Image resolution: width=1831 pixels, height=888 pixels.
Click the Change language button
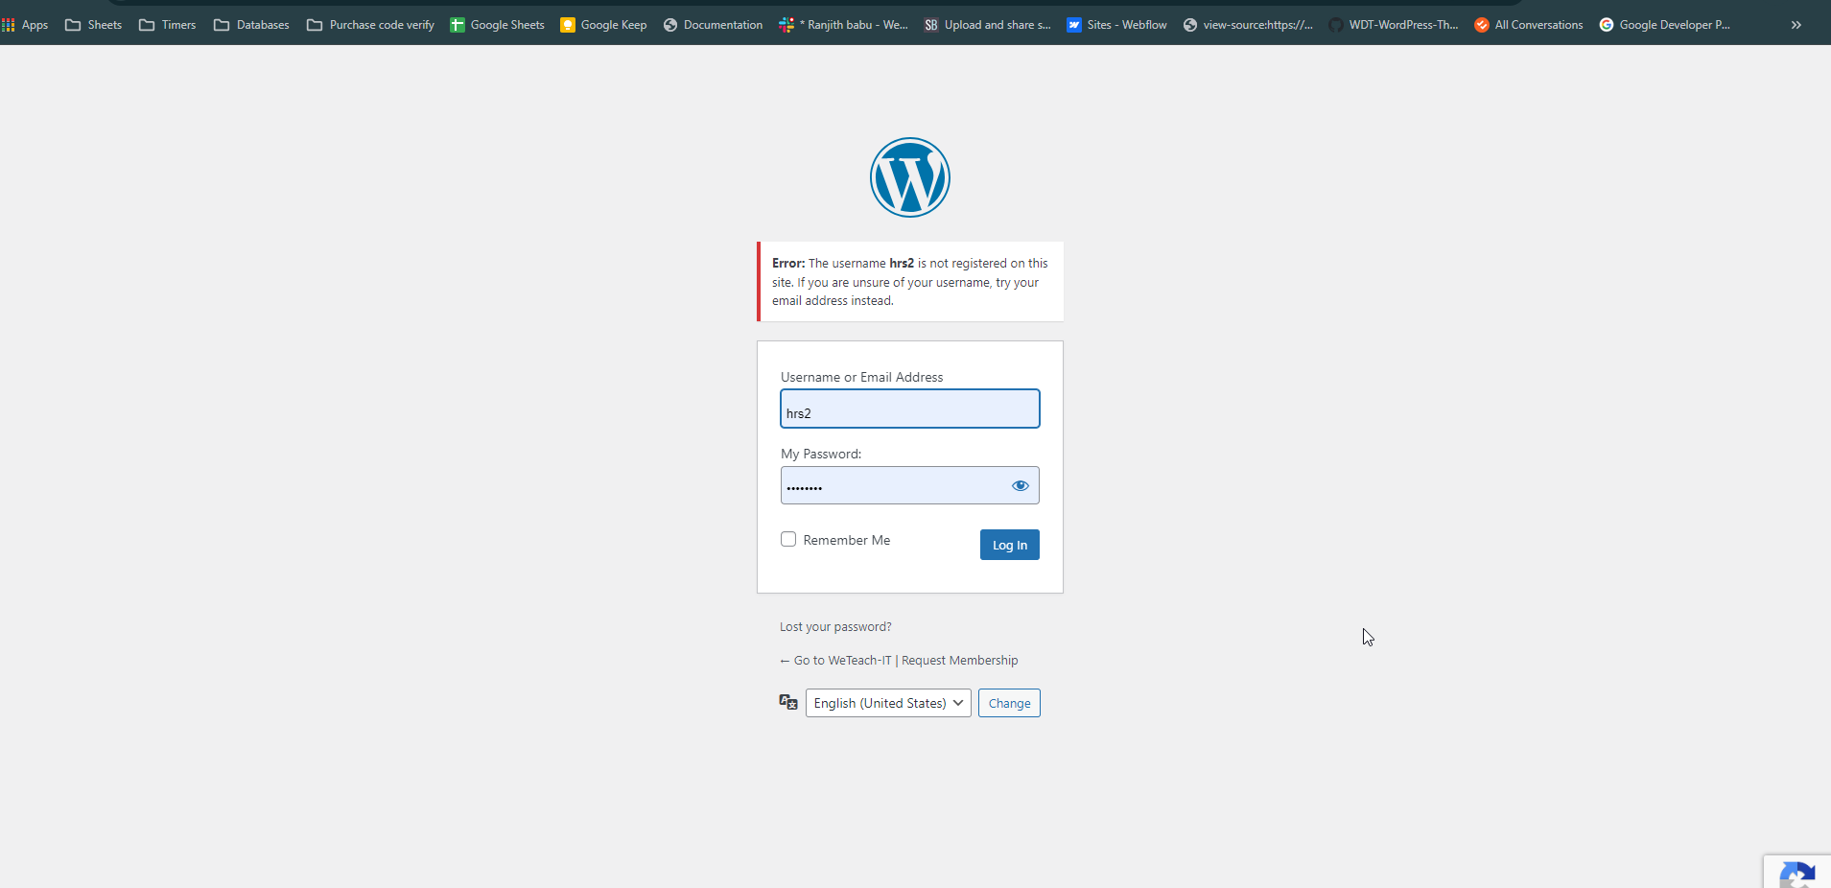[1009, 703]
